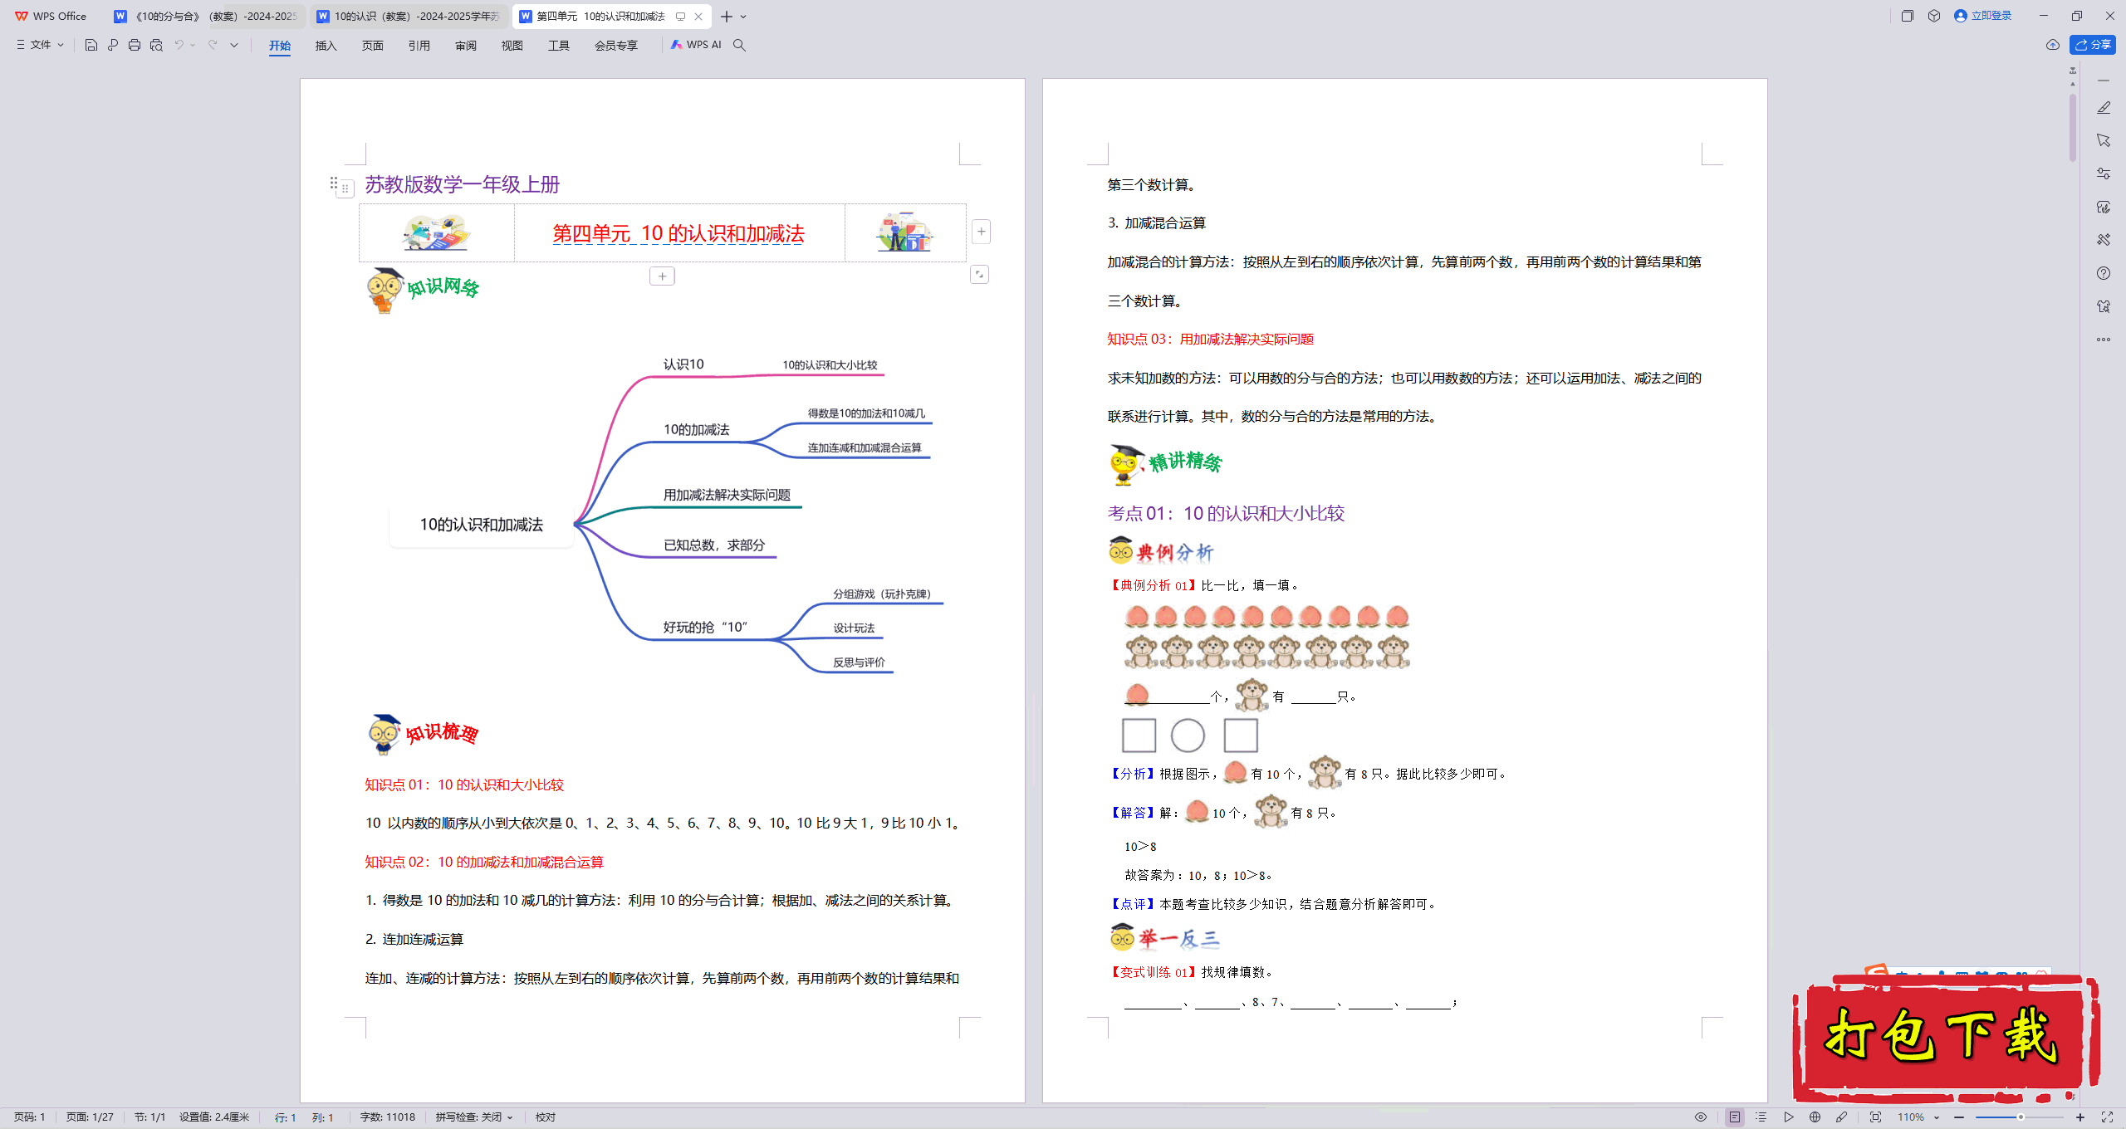Open the 文件 menu dropdown

(40, 45)
